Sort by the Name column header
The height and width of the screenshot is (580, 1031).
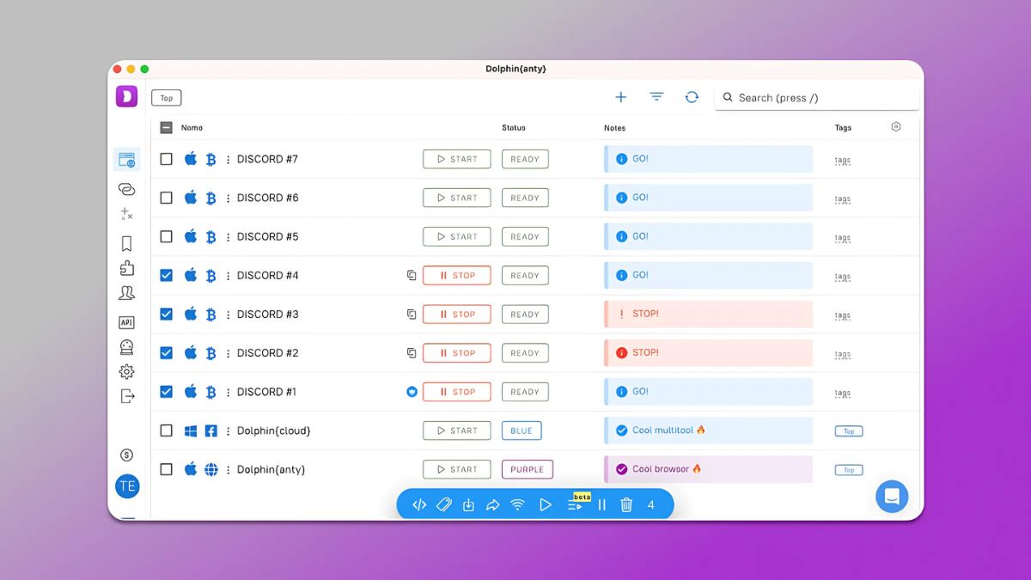(192, 127)
